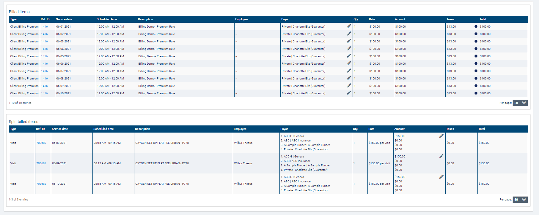
Task: Click the Ref. ID header in Billed items
Action: 45,19
